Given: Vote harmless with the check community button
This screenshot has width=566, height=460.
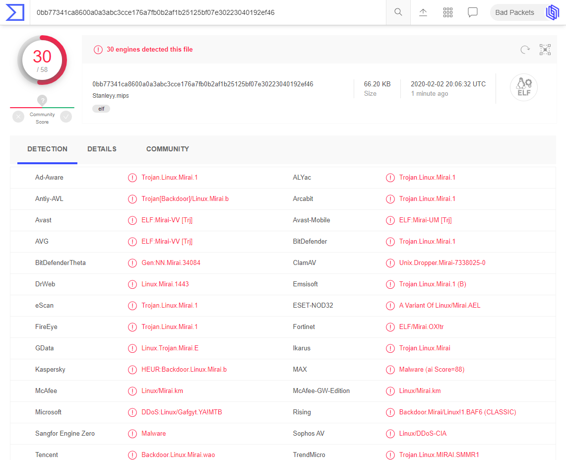Looking at the screenshot, I should (x=66, y=117).
